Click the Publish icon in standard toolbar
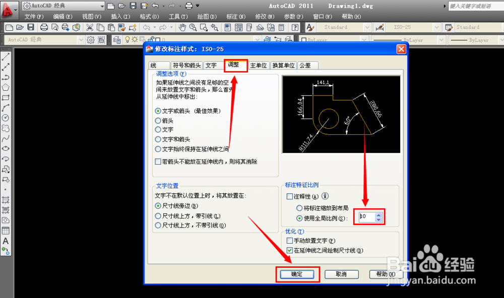Viewport: 504px width, 298px height. coord(65,28)
